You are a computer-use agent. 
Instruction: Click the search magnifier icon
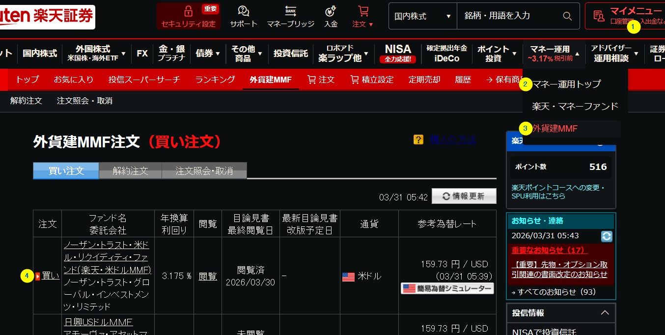(567, 16)
